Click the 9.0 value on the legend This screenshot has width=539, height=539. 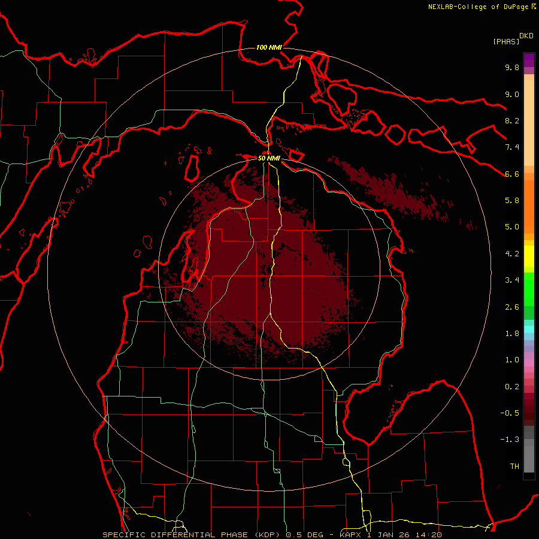[512, 94]
